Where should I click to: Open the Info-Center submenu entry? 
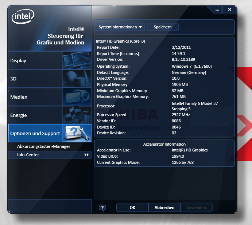(50, 155)
